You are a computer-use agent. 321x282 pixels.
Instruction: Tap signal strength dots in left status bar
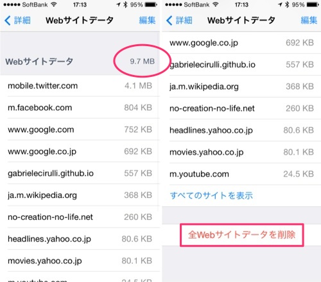[x=12, y=4]
